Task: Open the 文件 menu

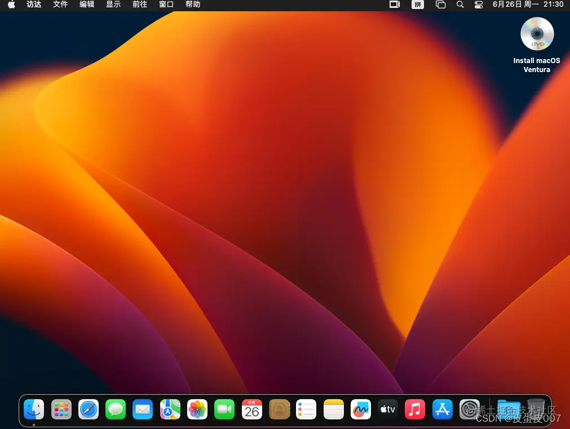Action: [60, 5]
